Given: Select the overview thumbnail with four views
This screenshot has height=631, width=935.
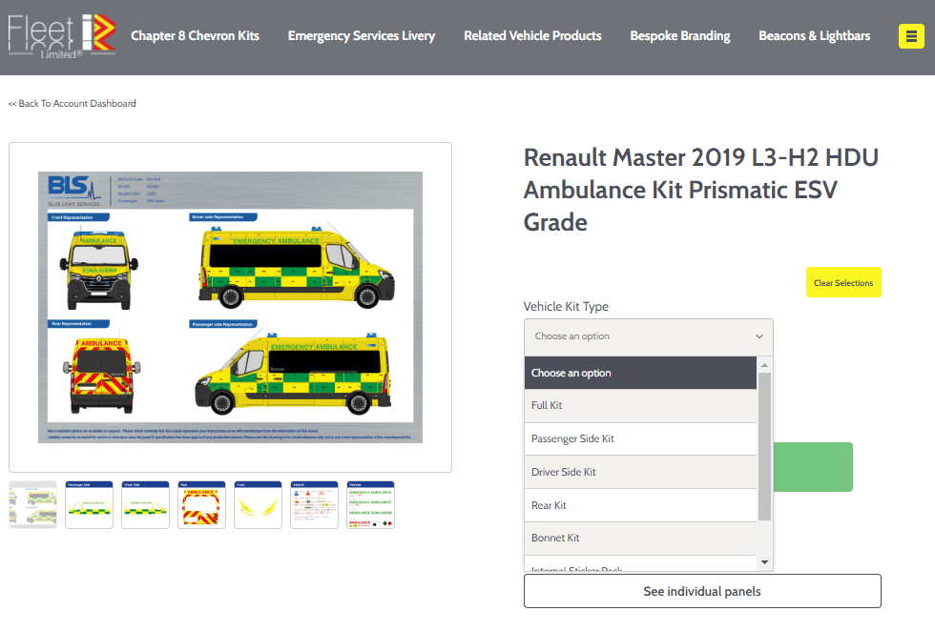Looking at the screenshot, I should coord(32,504).
